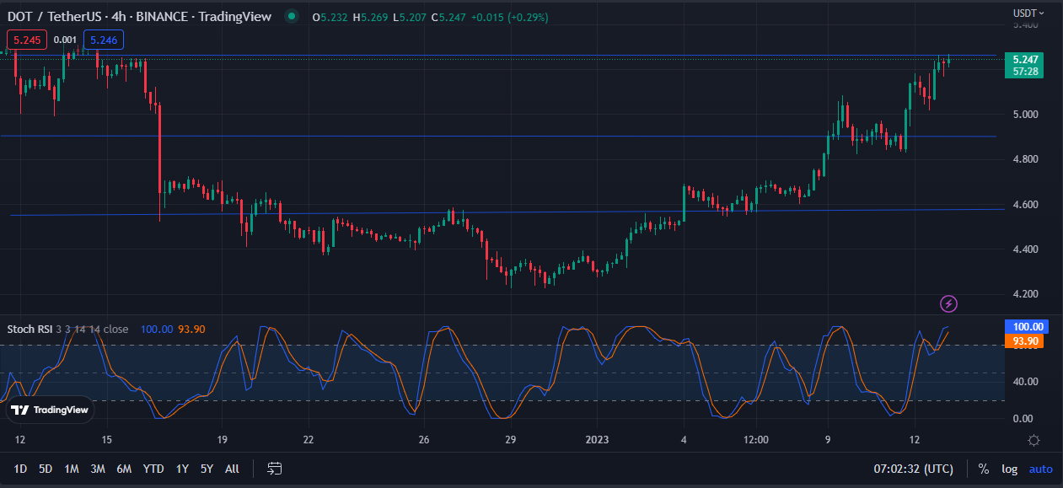Toggle log scale mode
This screenshot has width=1063, height=488.
(1009, 469)
